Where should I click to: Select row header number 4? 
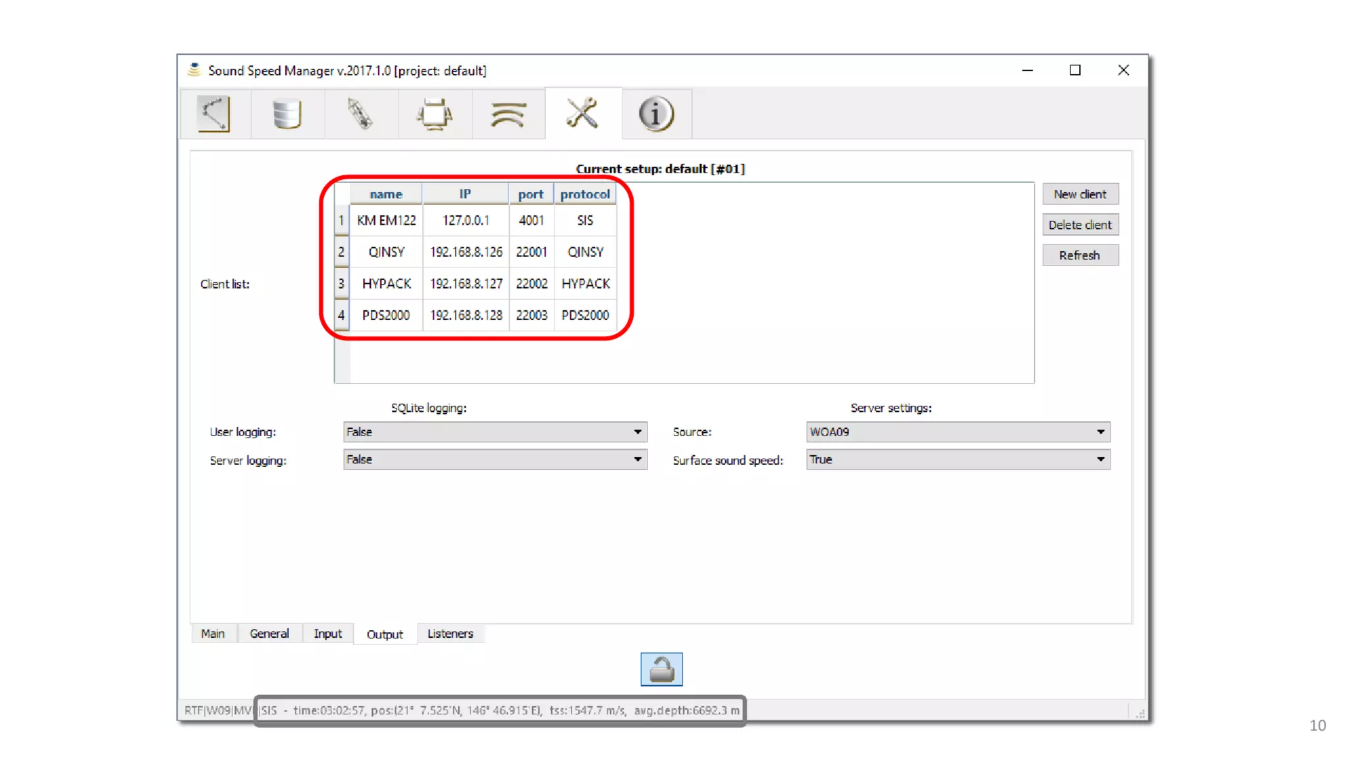click(341, 316)
